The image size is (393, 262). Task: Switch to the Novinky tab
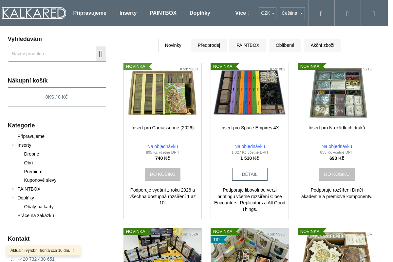[173, 45]
